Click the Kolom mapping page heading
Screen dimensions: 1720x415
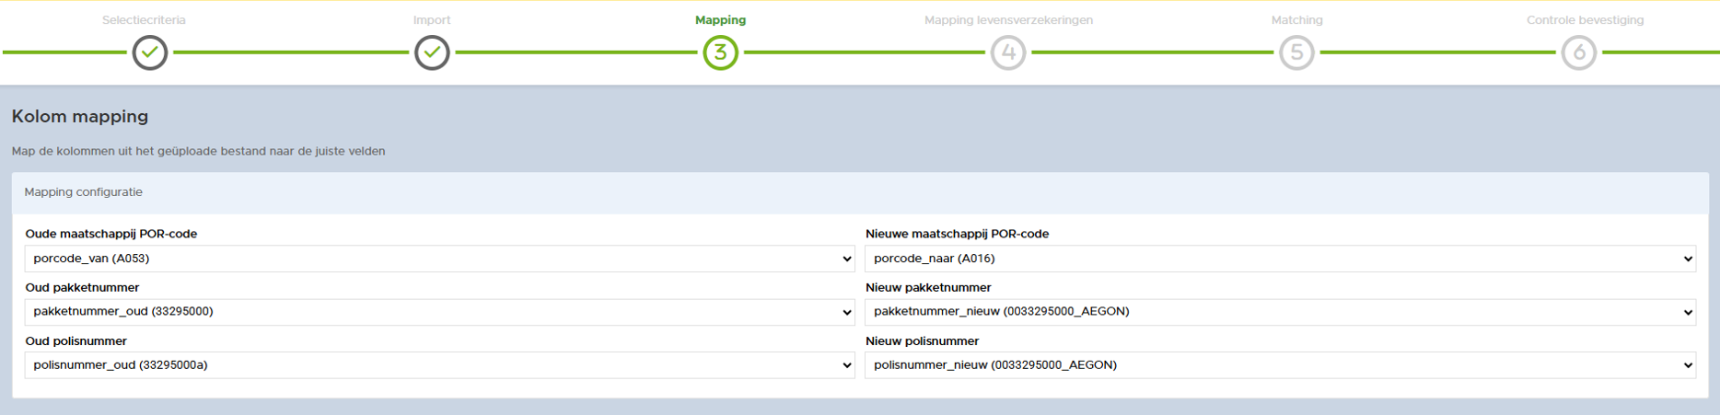(80, 117)
